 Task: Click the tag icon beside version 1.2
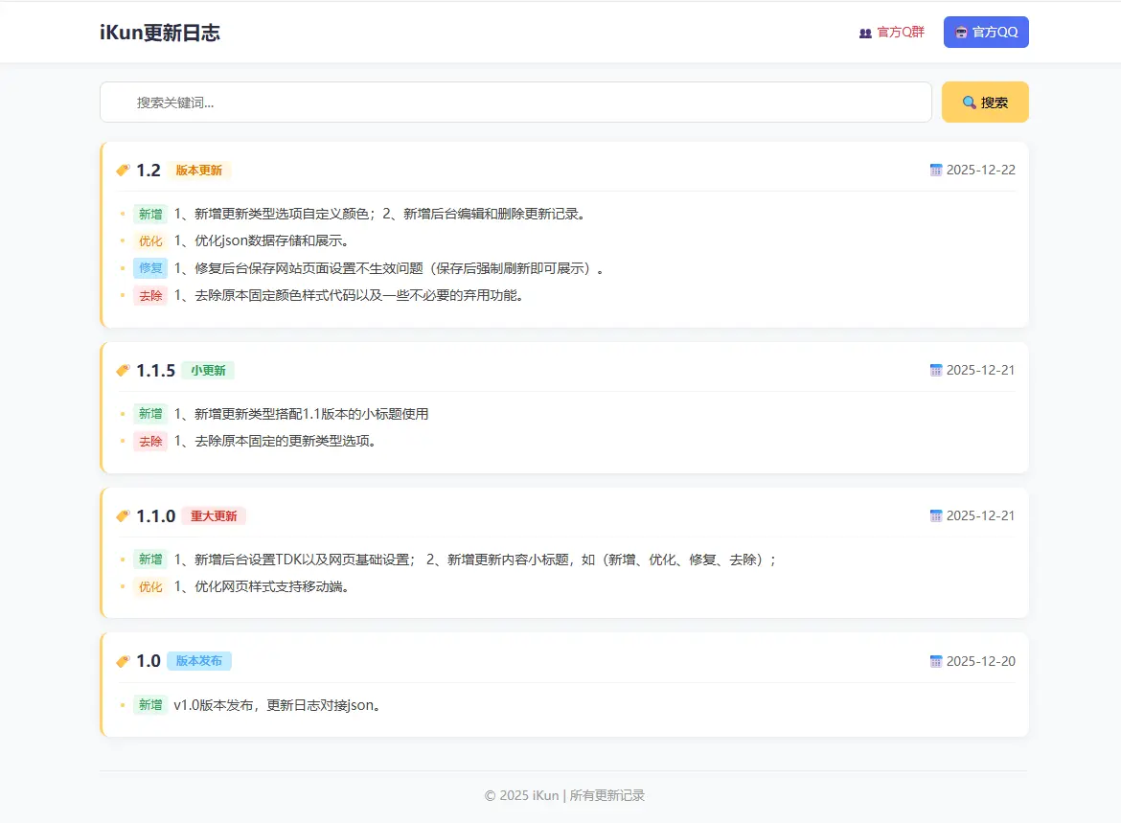point(123,170)
